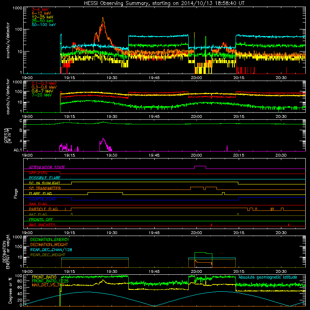This screenshot has height=310, width=310.
Task: Select the 3-6 keV legend label
Action: pos(40,9)
